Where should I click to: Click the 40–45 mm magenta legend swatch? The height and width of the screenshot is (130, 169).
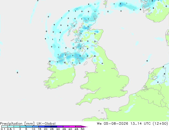coord(72,127)
